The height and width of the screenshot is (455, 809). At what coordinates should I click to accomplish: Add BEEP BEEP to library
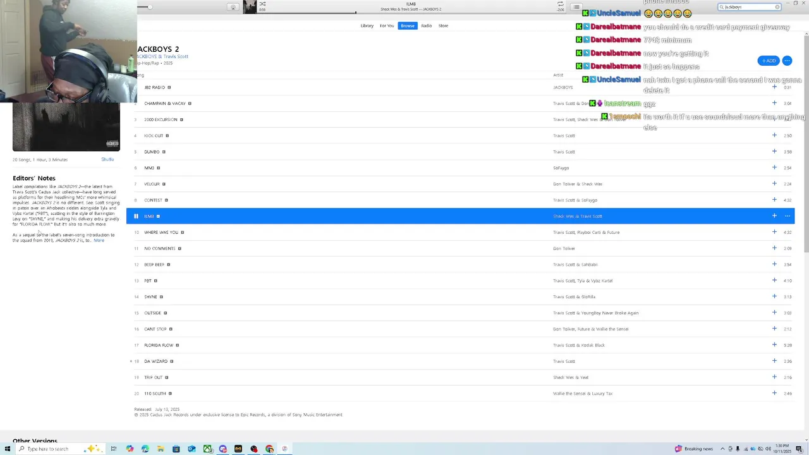(774, 264)
